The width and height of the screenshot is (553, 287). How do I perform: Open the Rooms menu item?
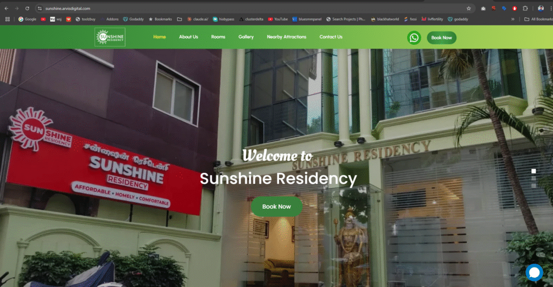pos(218,37)
